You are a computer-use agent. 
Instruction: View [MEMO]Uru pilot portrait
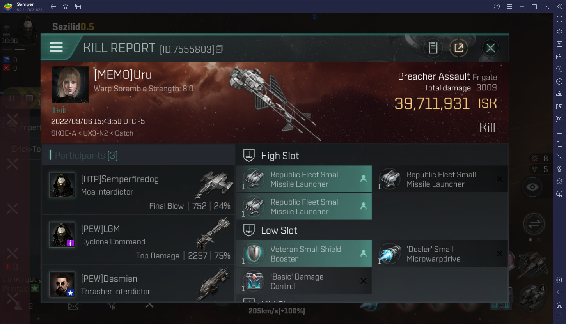pos(70,85)
